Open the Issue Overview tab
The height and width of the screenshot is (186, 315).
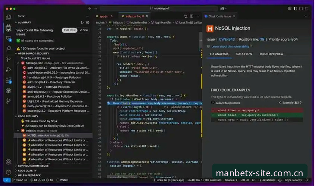[271, 54]
